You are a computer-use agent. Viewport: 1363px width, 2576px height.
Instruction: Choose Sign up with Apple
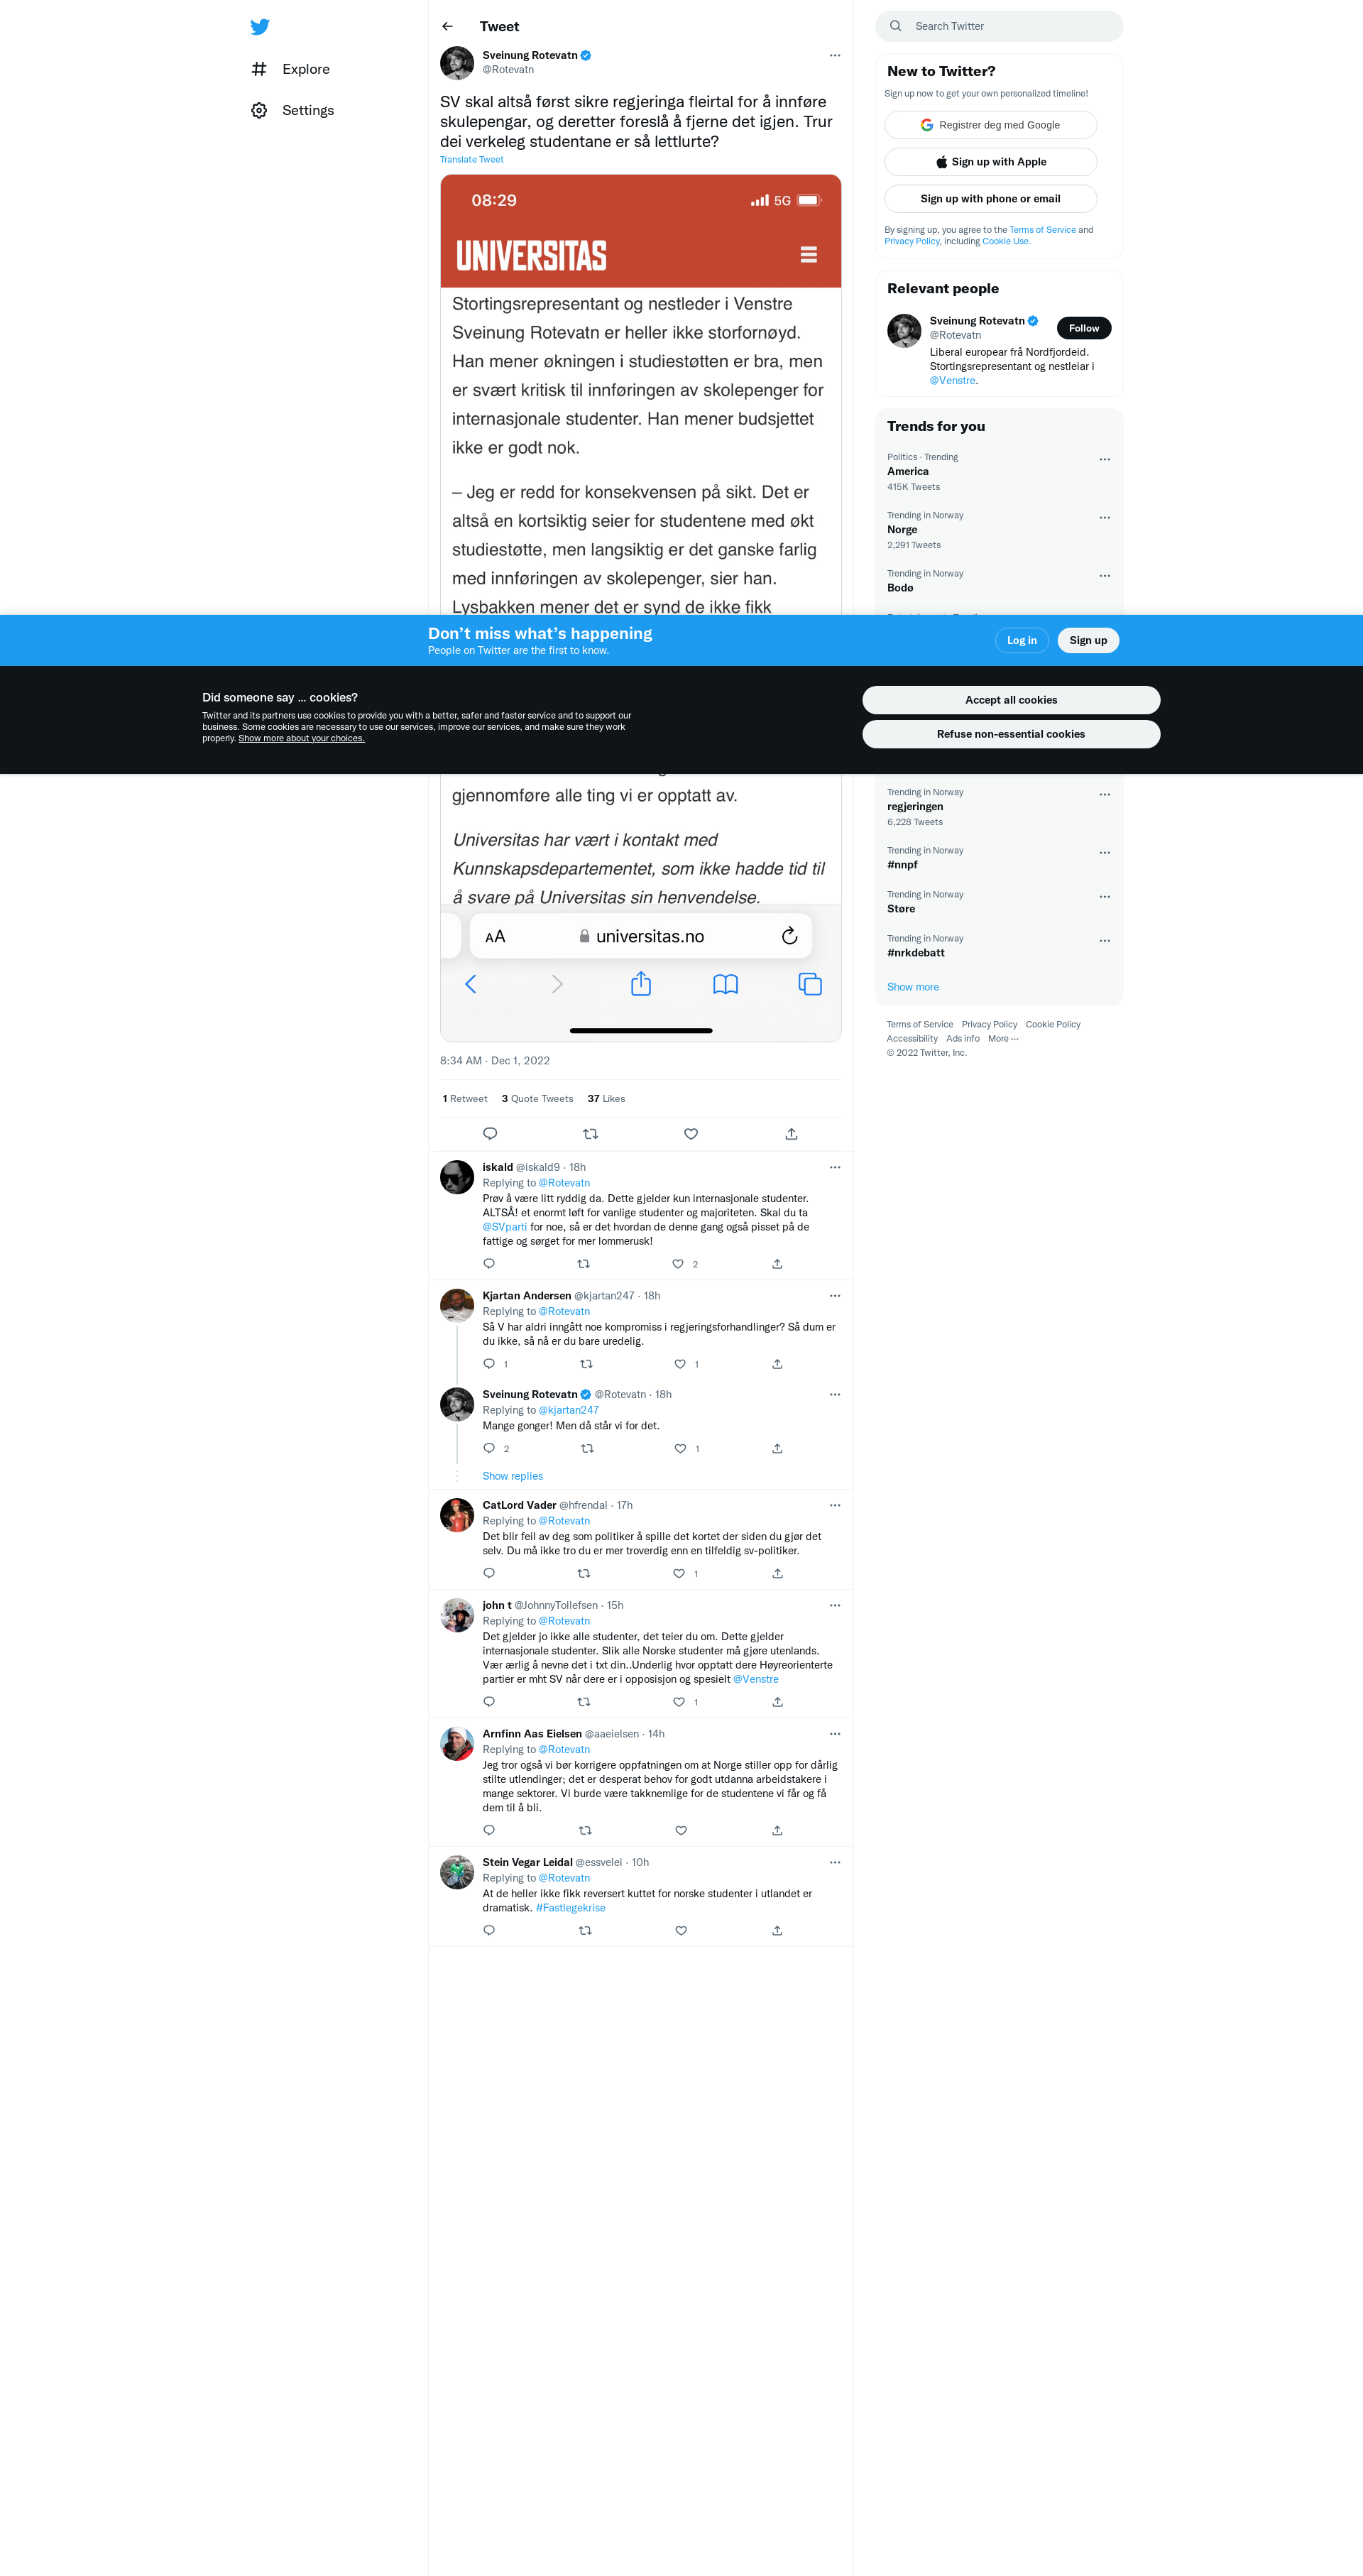tap(990, 162)
